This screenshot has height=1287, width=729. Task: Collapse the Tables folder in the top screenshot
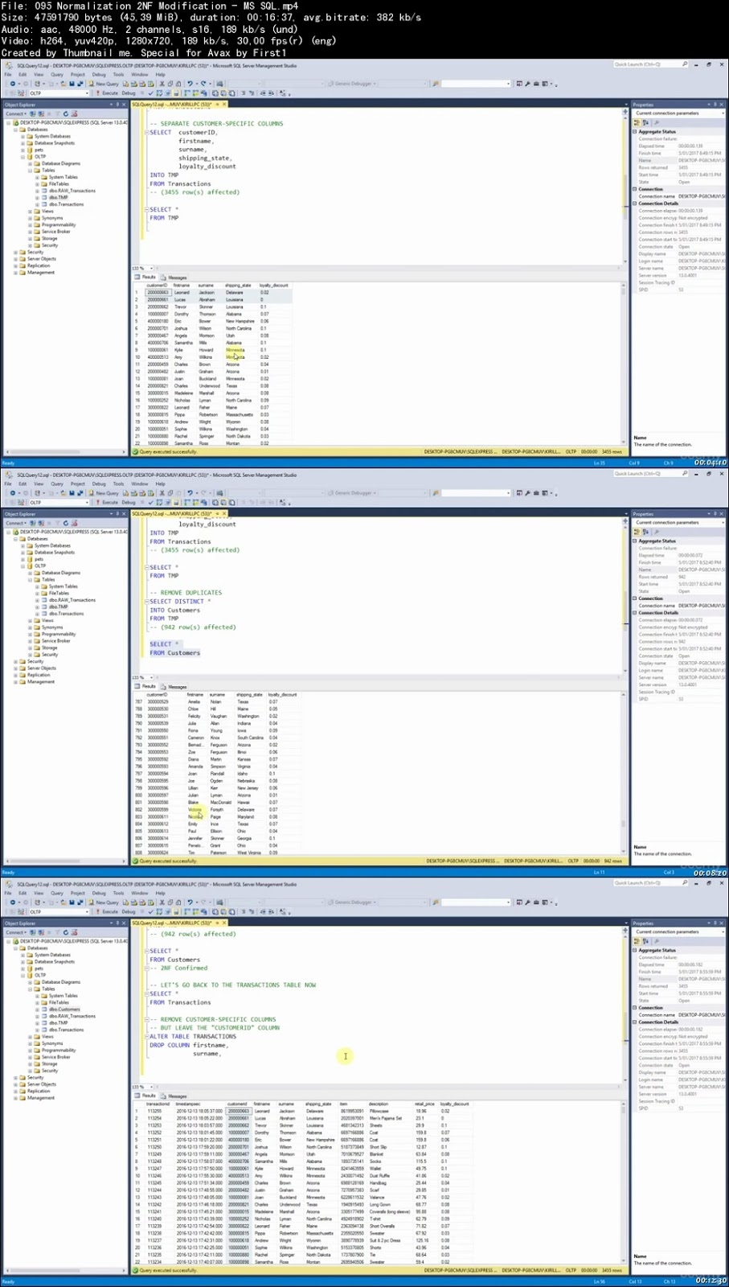pos(30,171)
